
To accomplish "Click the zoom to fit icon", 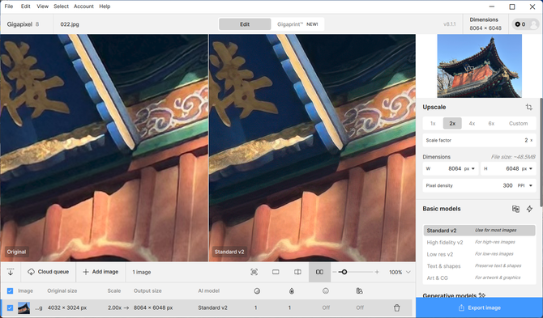I will (x=254, y=272).
